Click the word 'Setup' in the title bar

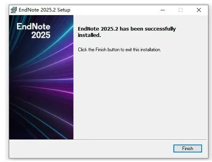point(64,10)
